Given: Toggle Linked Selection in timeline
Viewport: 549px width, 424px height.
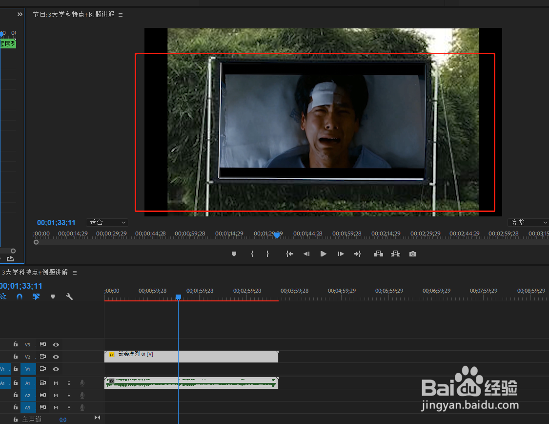Looking at the screenshot, I should click(36, 297).
